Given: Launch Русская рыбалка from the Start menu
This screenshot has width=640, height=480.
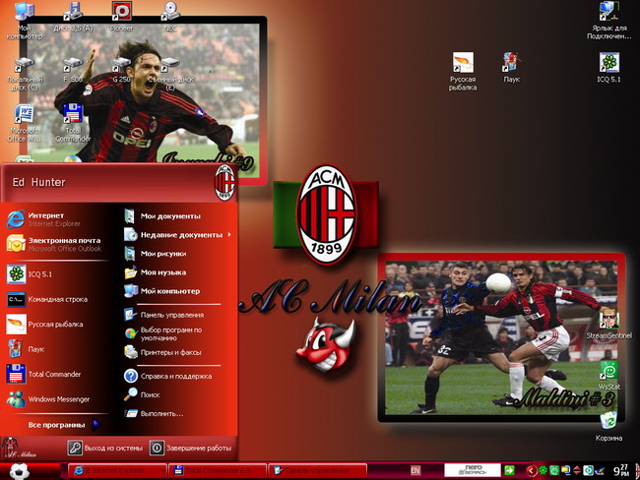Looking at the screenshot, I should pyautogui.click(x=55, y=325).
